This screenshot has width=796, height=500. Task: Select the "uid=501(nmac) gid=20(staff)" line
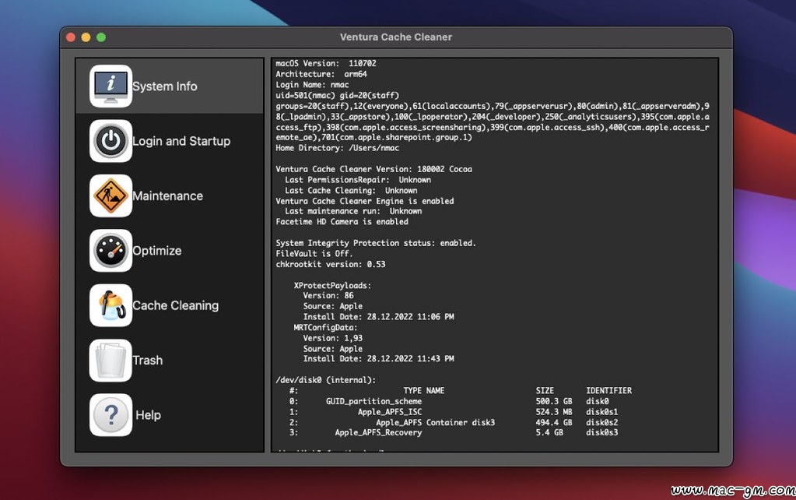click(338, 96)
